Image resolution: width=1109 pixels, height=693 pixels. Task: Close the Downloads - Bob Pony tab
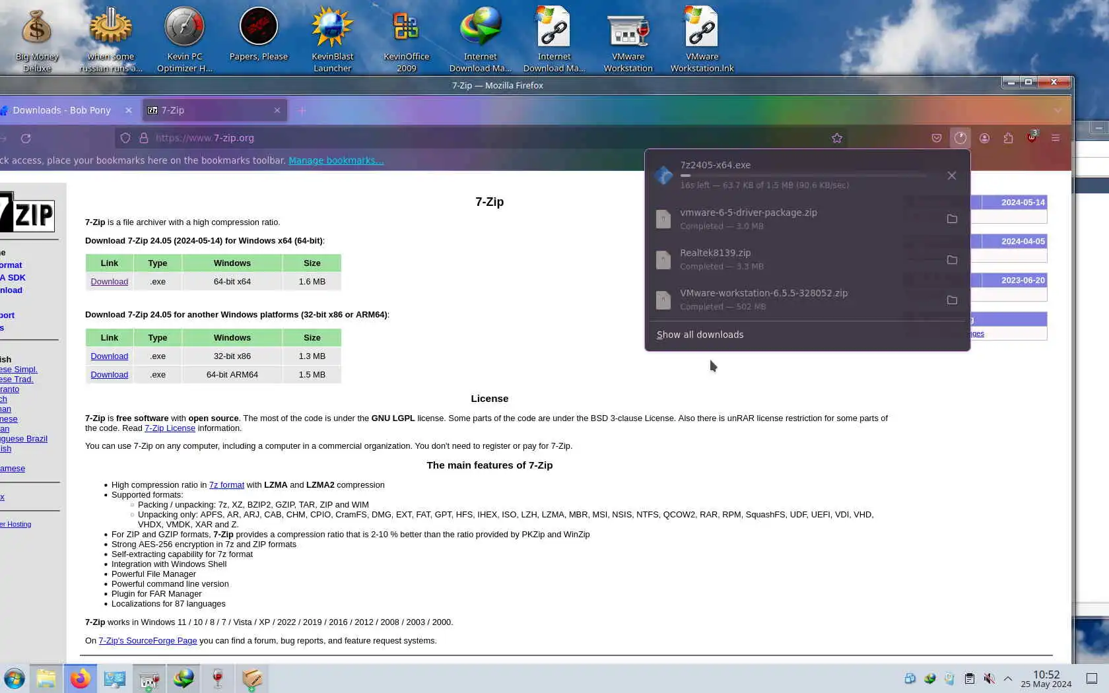coord(129,110)
